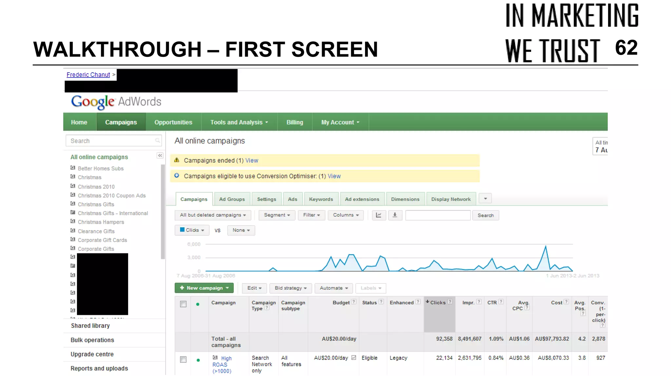Screen dimensions: 671x376
Task: Open the Edit dropdown
Action: 255,288
